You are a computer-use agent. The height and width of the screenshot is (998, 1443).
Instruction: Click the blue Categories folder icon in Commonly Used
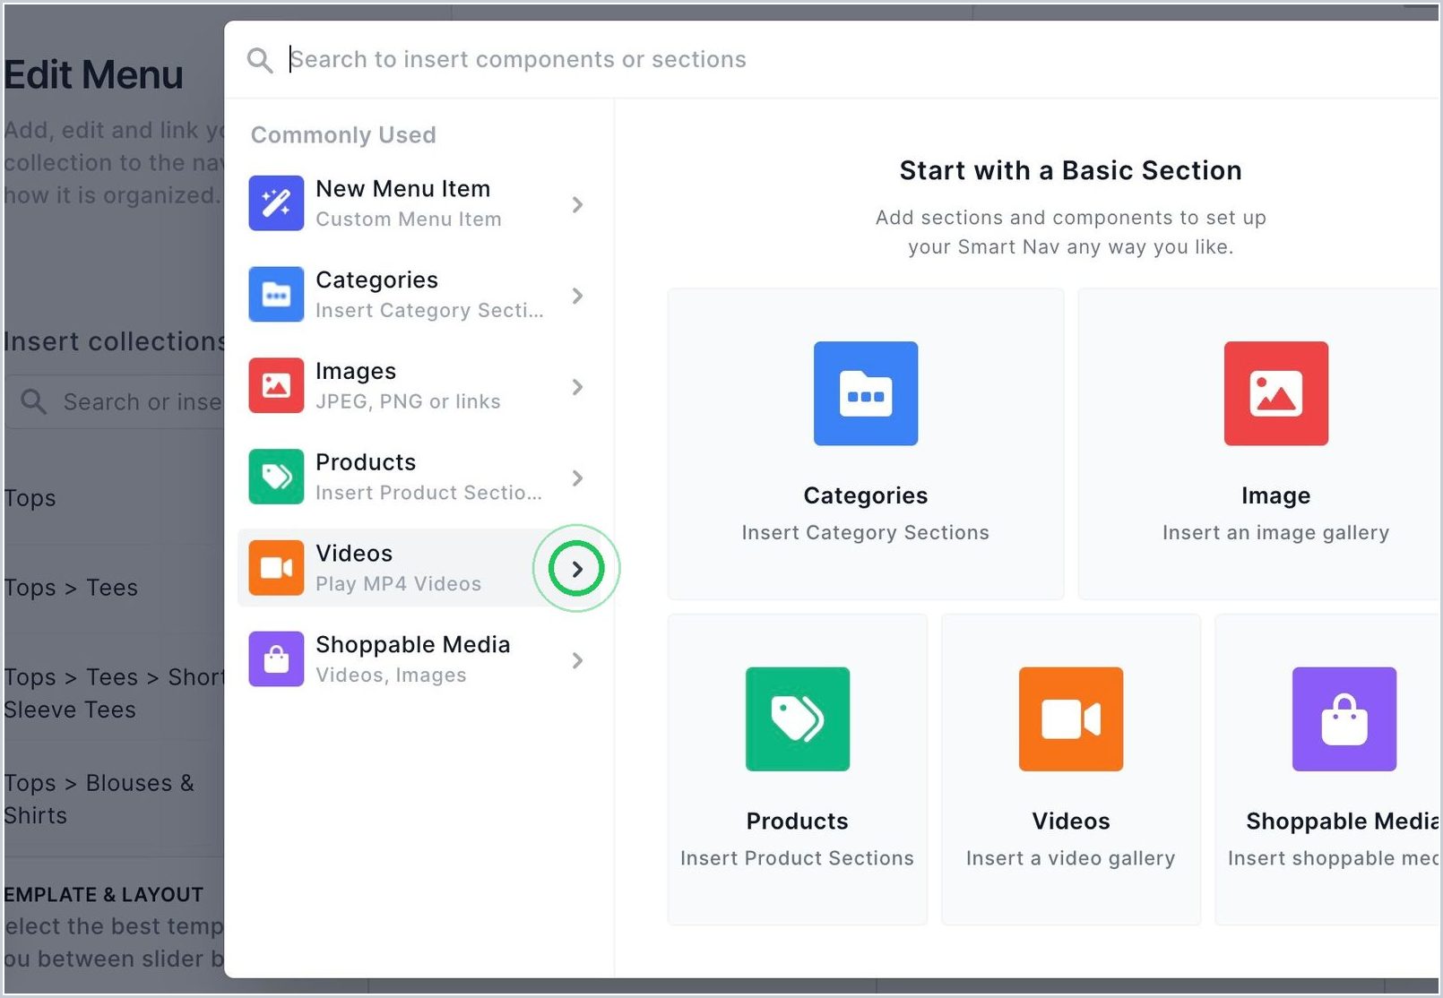click(276, 295)
